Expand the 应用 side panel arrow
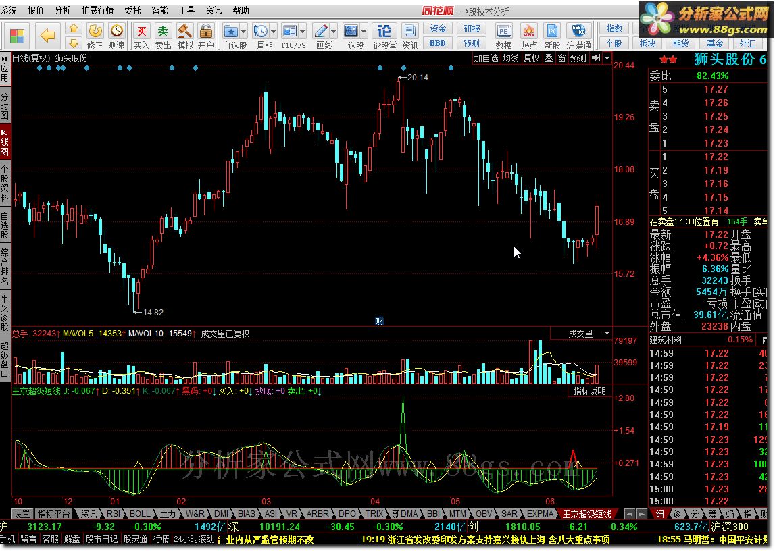 point(5,59)
